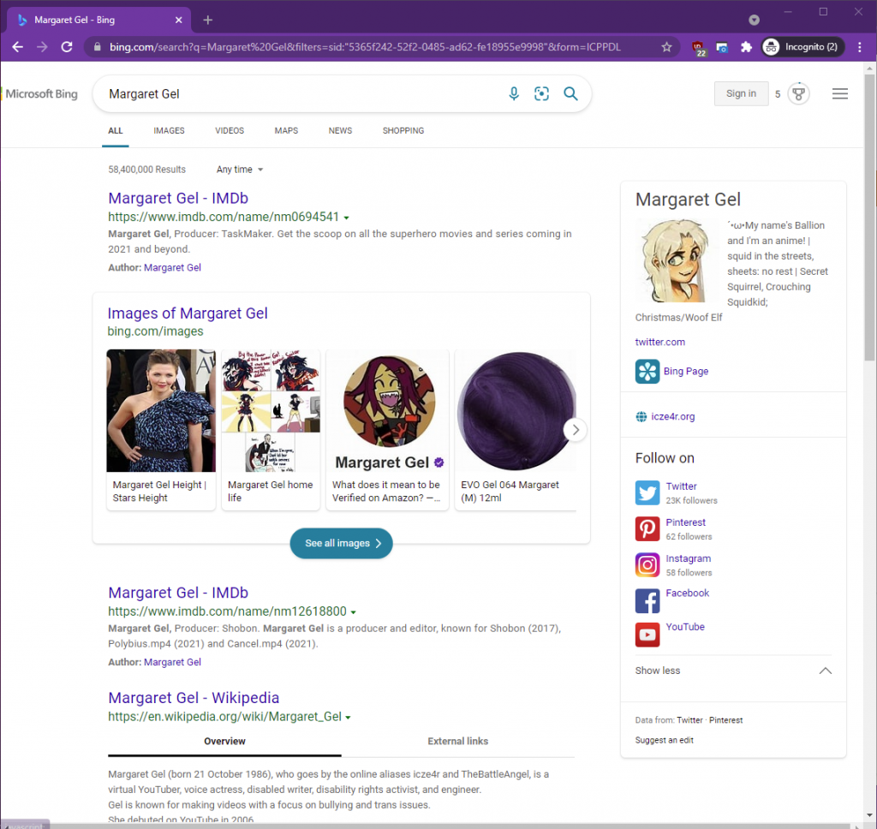Open the red extension with badge 22

point(698,48)
